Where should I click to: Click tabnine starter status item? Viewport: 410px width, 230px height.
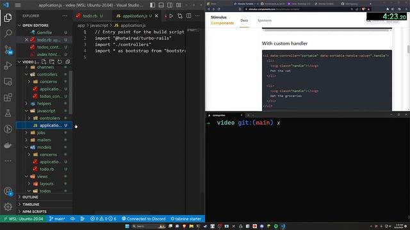pos(186,218)
